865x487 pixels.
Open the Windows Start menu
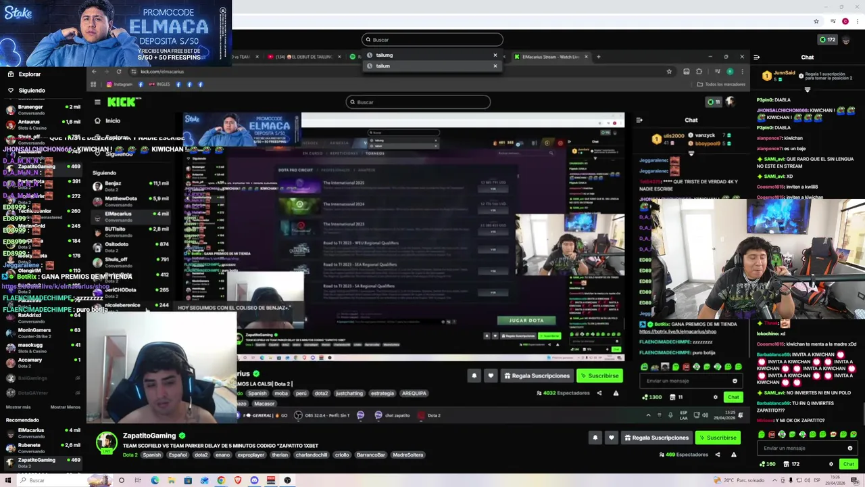click(x=8, y=481)
